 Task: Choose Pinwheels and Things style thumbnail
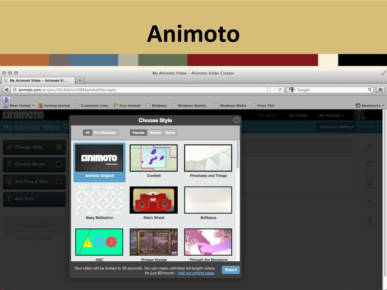tap(208, 158)
